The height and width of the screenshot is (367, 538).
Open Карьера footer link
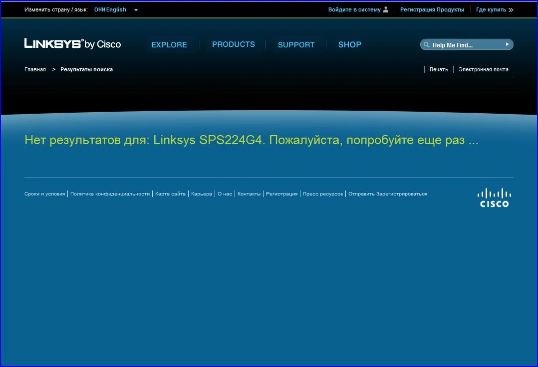(x=202, y=193)
